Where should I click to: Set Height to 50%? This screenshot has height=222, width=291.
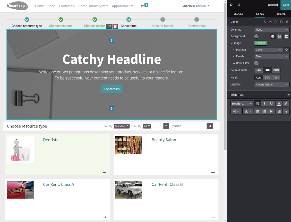pos(267,78)
